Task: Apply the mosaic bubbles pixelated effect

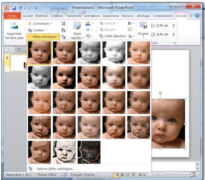Action: click(39, 102)
